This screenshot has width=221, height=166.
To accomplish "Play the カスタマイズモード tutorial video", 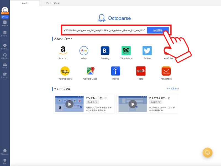I will click(x=133, y=104).
